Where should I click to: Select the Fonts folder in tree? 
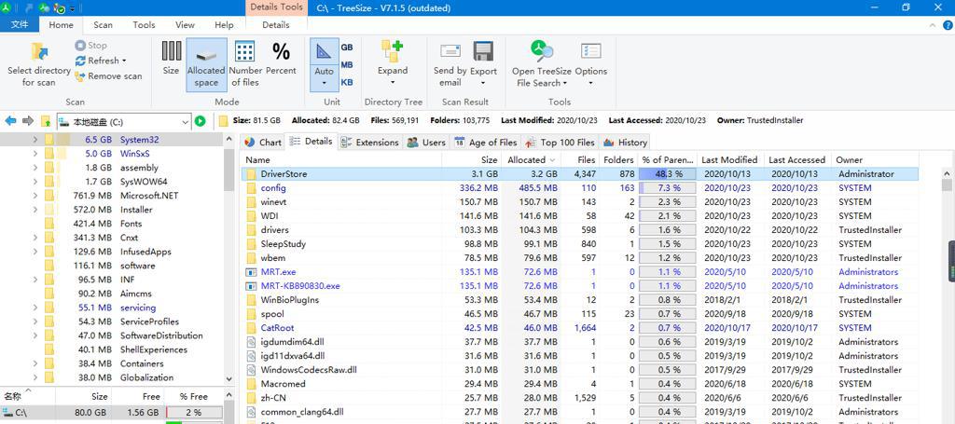coord(131,224)
